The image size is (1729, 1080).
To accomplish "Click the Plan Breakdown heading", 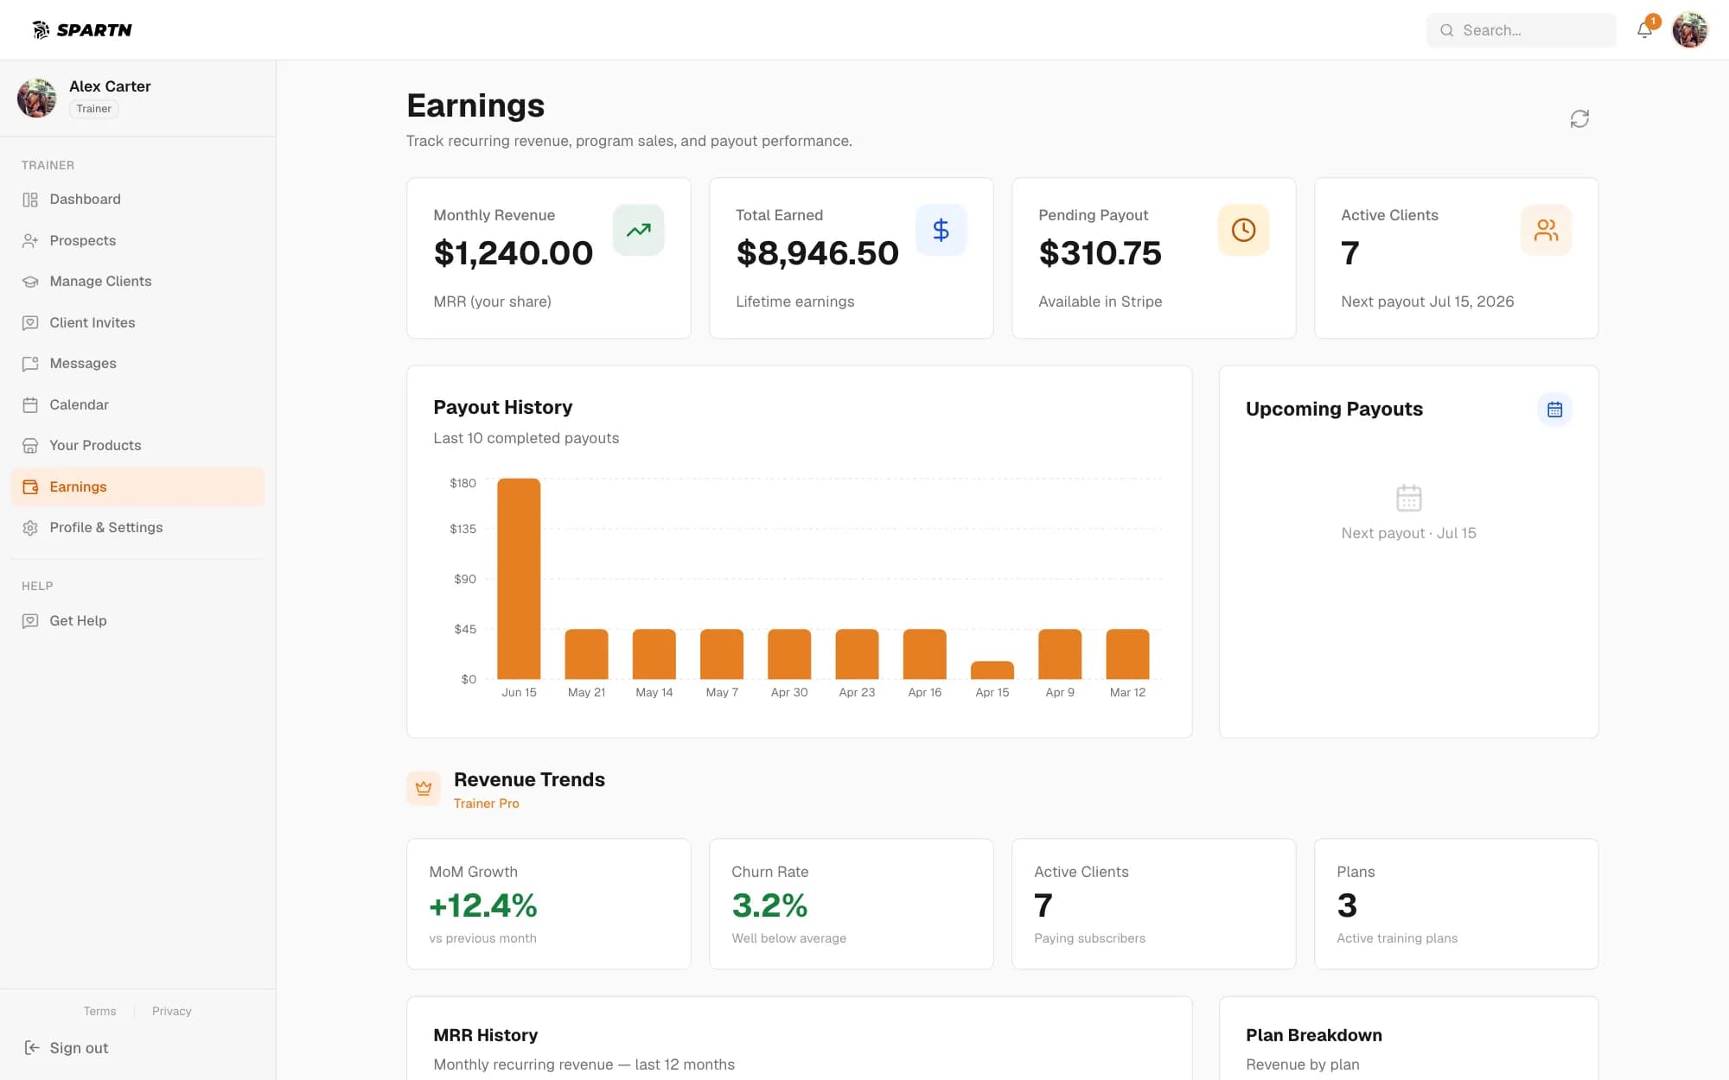I will pos(1314,1035).
